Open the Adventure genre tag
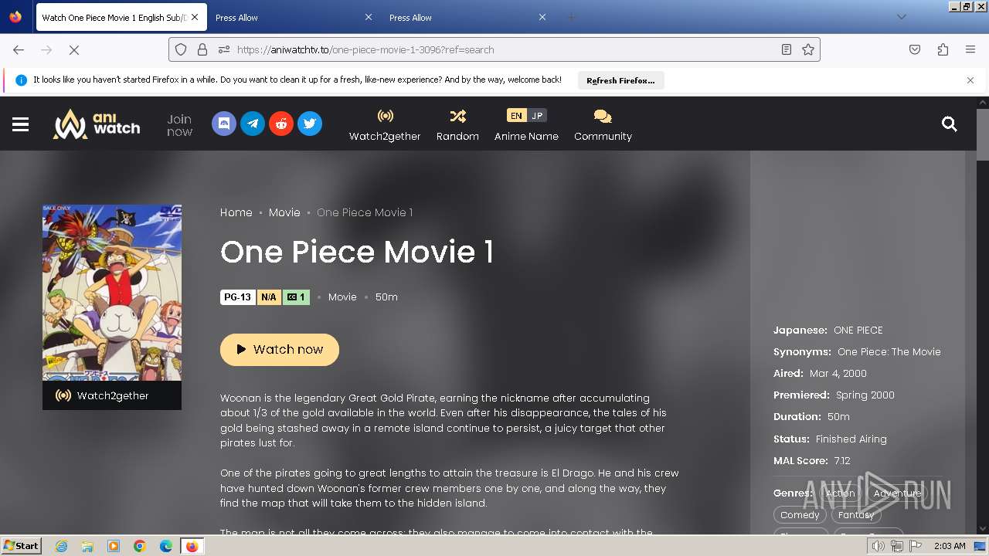 897,493
